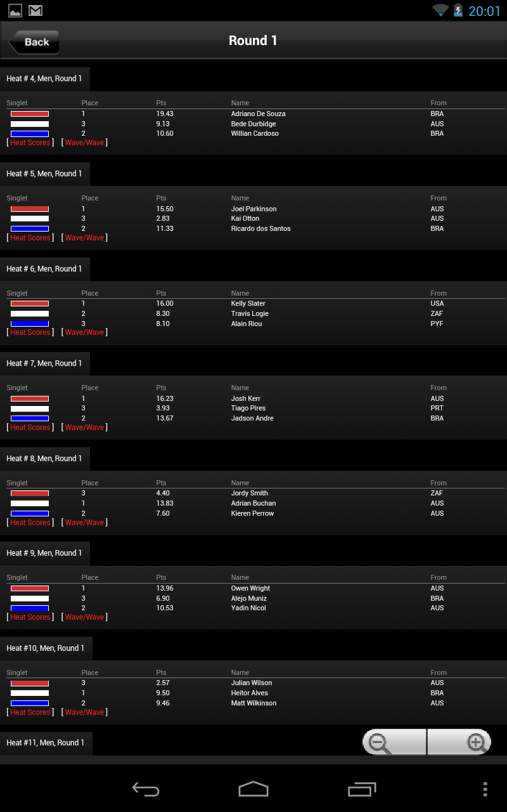Go back using the Back button
The width and height of the screenshot is (507, 812).
click(x=34, y=42)
